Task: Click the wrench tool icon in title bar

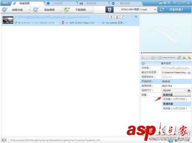Action: click(169, 3)
